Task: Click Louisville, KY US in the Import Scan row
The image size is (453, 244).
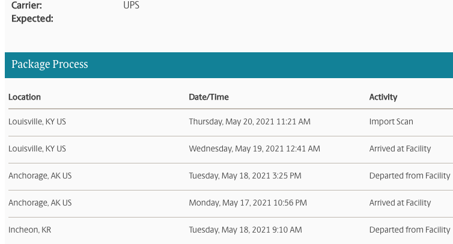Action: pos(37,121)
